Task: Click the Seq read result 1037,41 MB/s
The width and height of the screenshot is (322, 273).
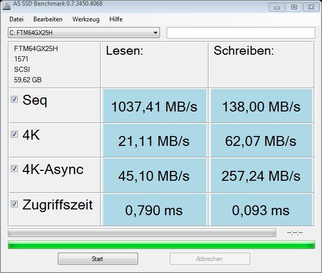Action: [154, 106]
